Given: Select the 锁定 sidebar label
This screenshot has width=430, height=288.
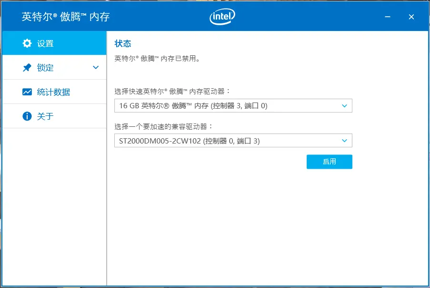Looking at the screenshot, I should 45,68.
